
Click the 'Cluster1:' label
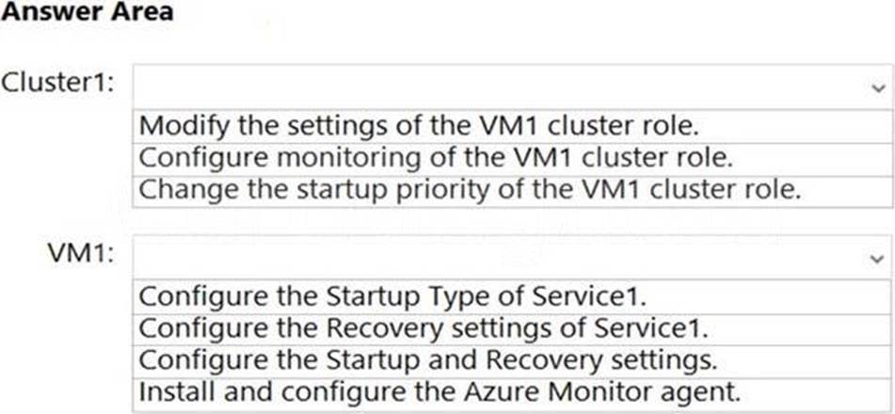pyautogui.click(x=59, y=83)
